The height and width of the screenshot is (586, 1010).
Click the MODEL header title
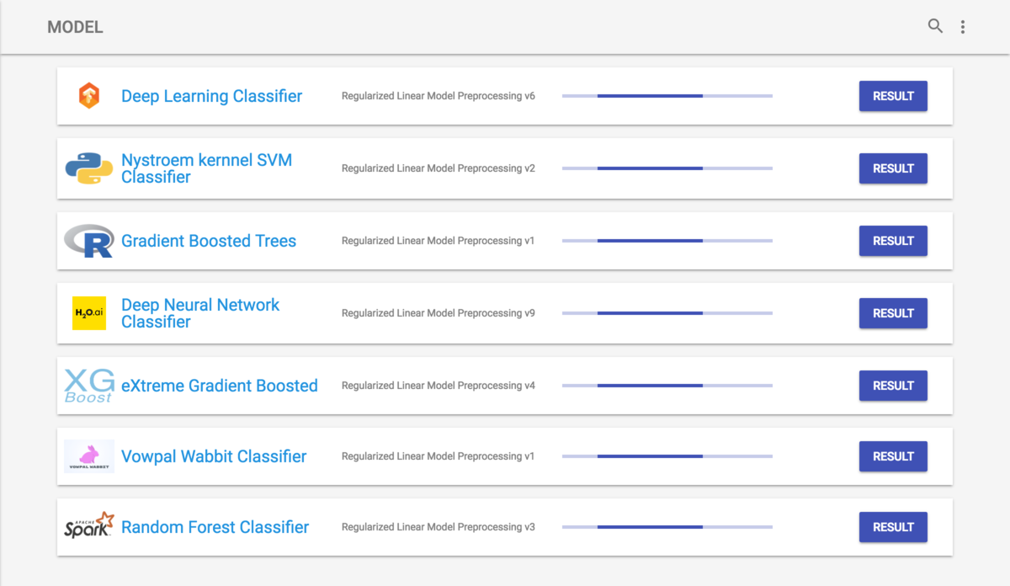click(x=75, y=27)
